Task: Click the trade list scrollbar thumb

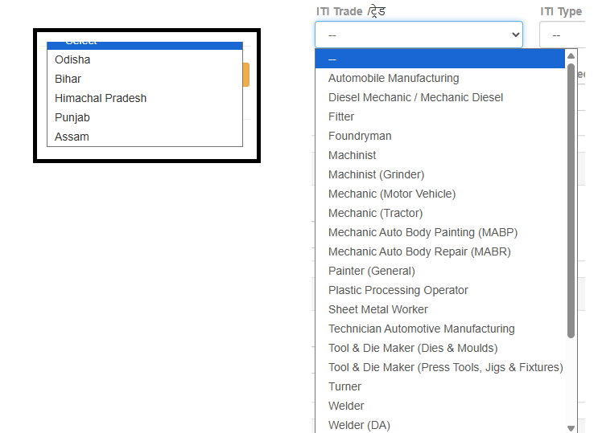Action: [x=571, y=201]
